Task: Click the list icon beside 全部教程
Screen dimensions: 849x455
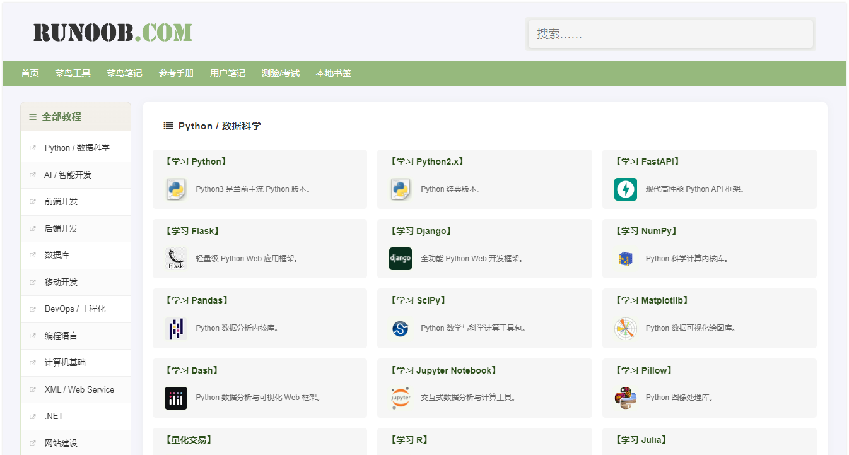Action: point(33,117)
